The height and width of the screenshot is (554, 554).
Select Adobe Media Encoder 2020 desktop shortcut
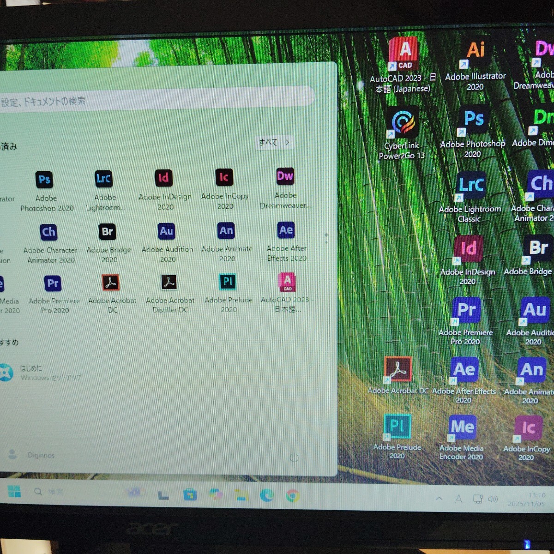click(x=462, y=437)
